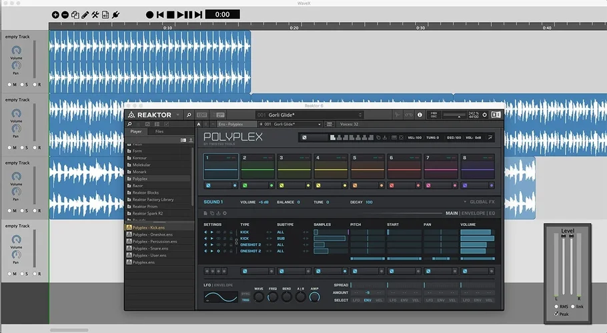Click the purple dice icon under pad 8
Image resolution: width=607 pixels, height=333 pixels.
pos(465,185)
